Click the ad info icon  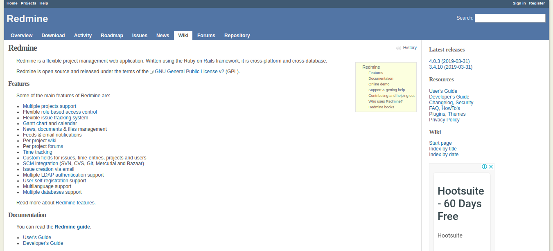pyautogui.click(x=484, y=167)
